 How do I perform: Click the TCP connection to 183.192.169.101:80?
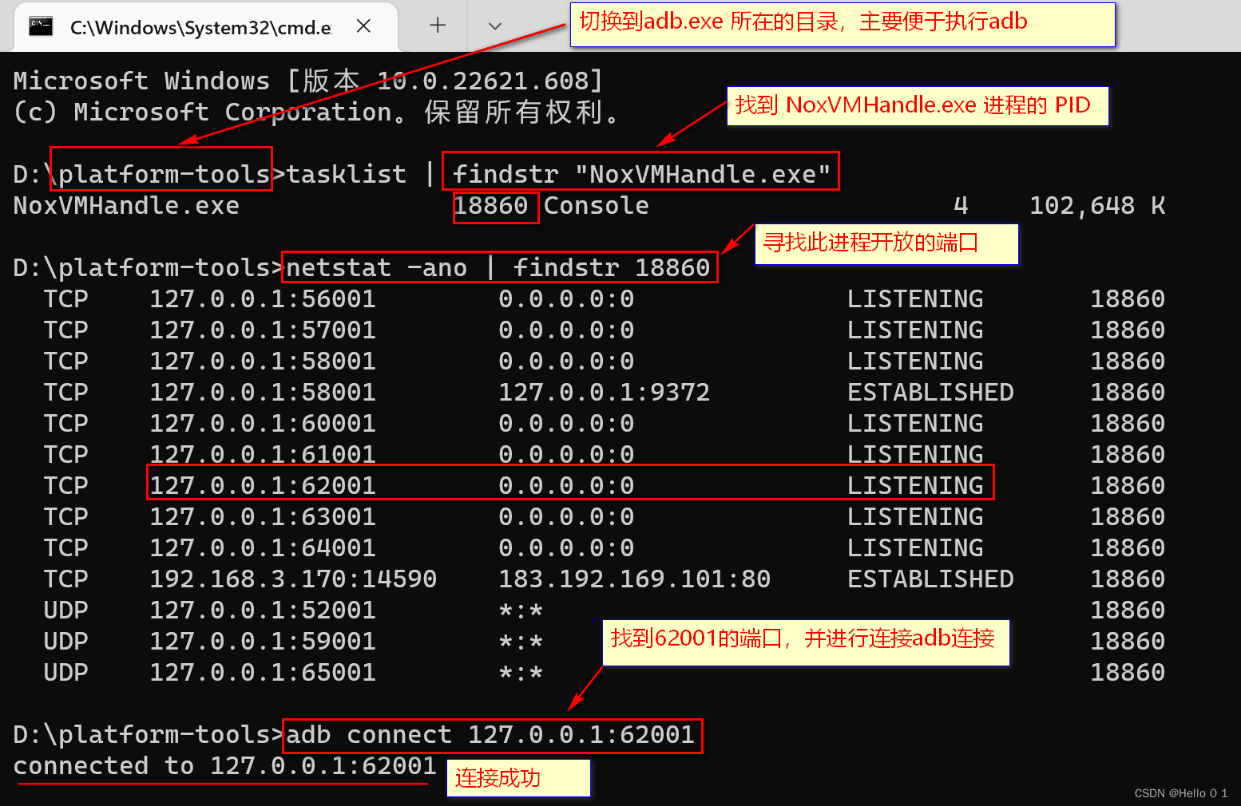[633, 578]
